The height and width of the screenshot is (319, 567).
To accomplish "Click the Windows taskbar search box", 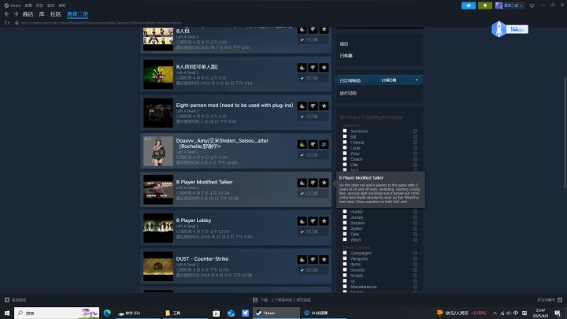I will (x=57, y=313).
